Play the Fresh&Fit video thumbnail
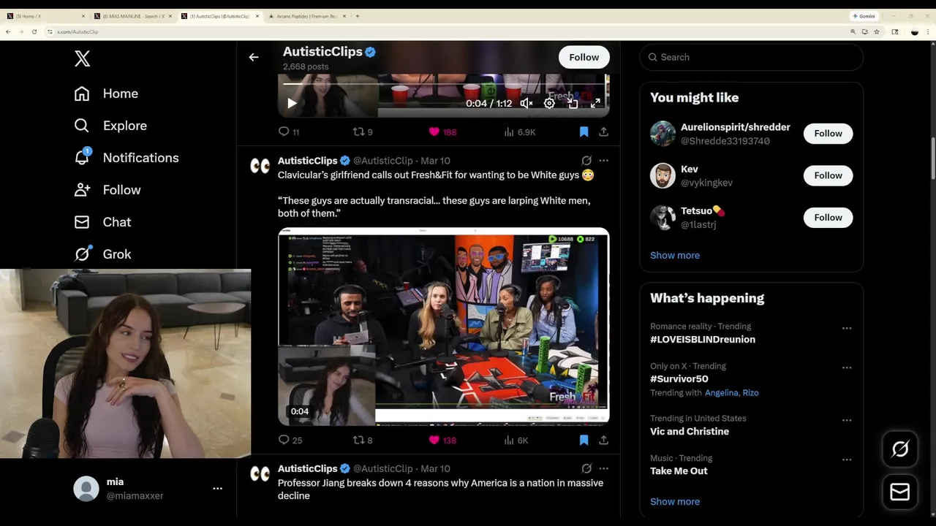Viewport: 936px width, 526px height. click(x=443, y=327)
